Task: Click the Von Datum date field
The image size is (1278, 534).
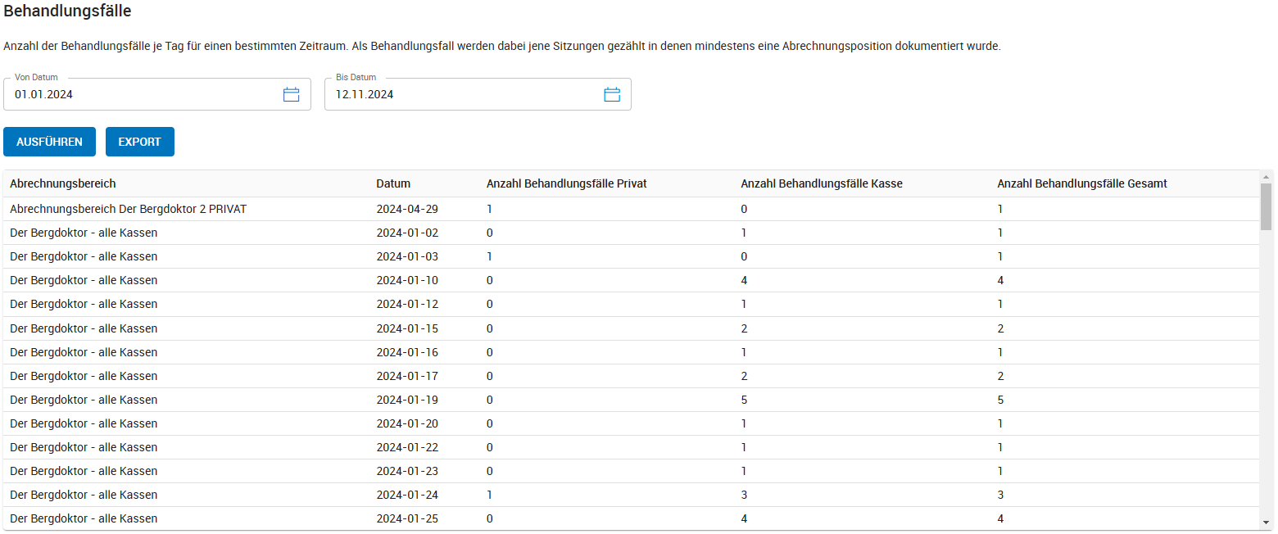Action: 157,94
